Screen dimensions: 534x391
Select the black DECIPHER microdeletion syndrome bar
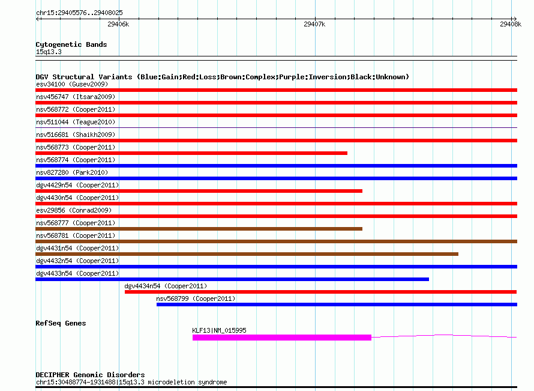click(276, 387)
